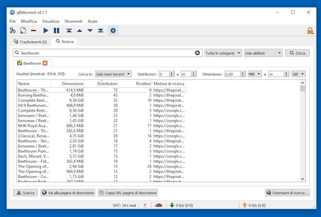Move torrent to bottom of queue icon
The width and height of the screenshot is (321, 217).
coord(101,31)
